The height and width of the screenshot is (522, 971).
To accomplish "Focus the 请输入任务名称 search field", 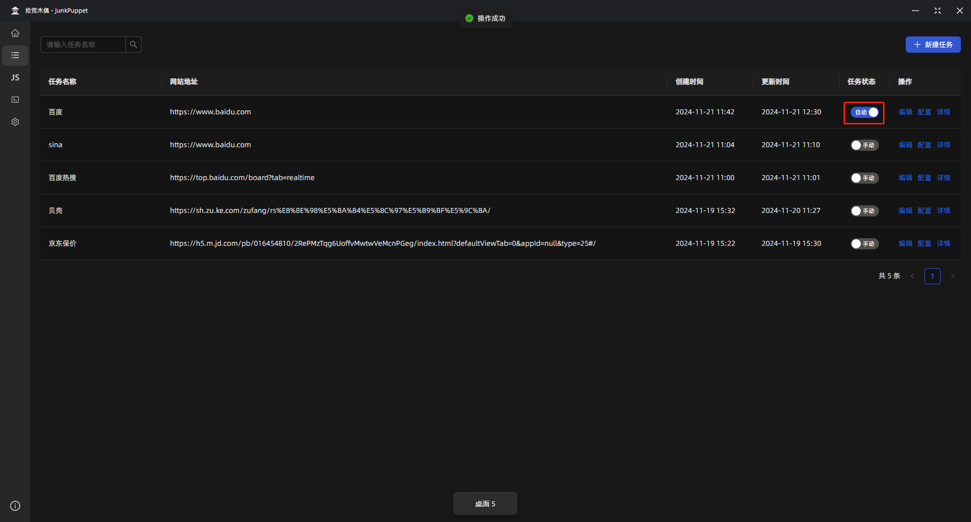I will coord(83,45).
